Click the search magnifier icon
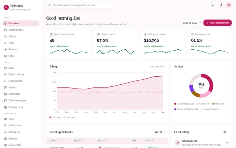The height and width of the screenshot is (148, 236). pos(49,5)
